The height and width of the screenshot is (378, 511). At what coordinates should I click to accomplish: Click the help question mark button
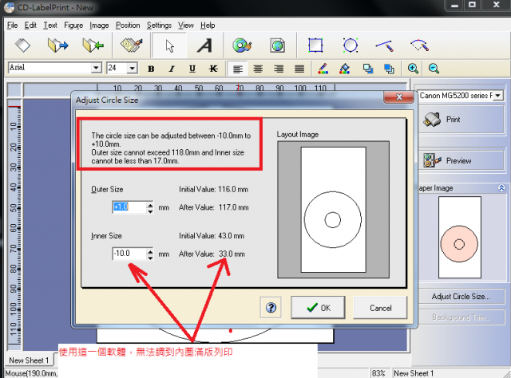pyautogui.click(x=271, y=307)
